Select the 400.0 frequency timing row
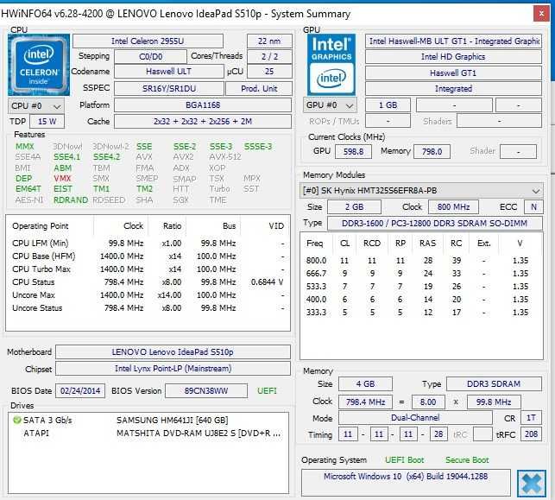Image resolution: width=555 pixels, height=500 pixels. [x=421, y=300]
